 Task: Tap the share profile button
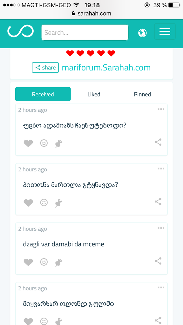pyautogui.click(x=45, y=68)
